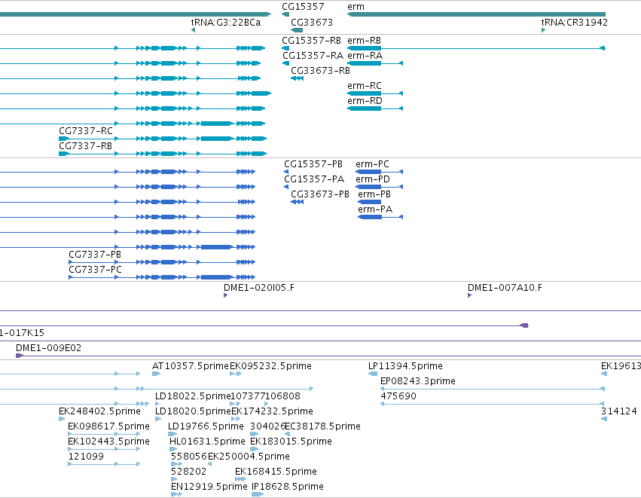Click protein erm-PD label
Image resolution: width=641 pixels, height=498 pixels.
click(373, 179)
